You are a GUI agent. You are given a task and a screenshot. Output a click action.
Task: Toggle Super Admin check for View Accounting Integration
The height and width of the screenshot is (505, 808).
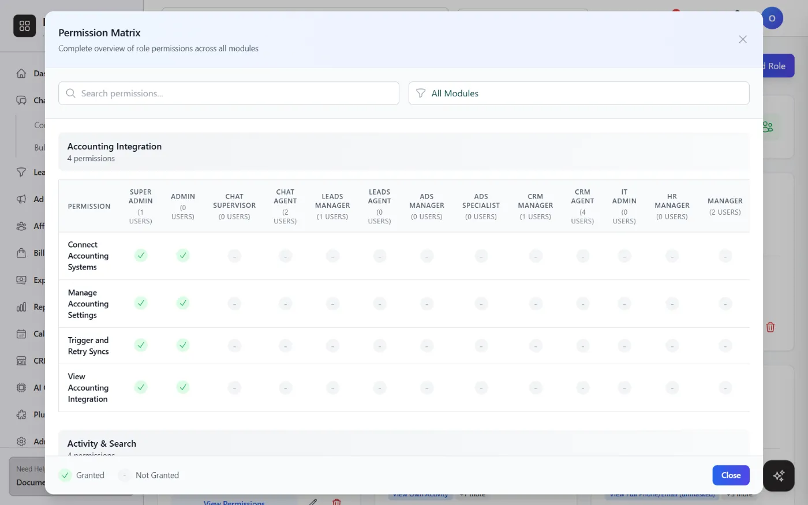tap(141, 387)
